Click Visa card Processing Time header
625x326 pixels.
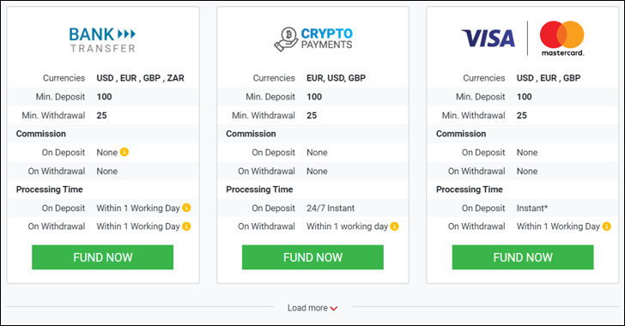coord(470,190)
